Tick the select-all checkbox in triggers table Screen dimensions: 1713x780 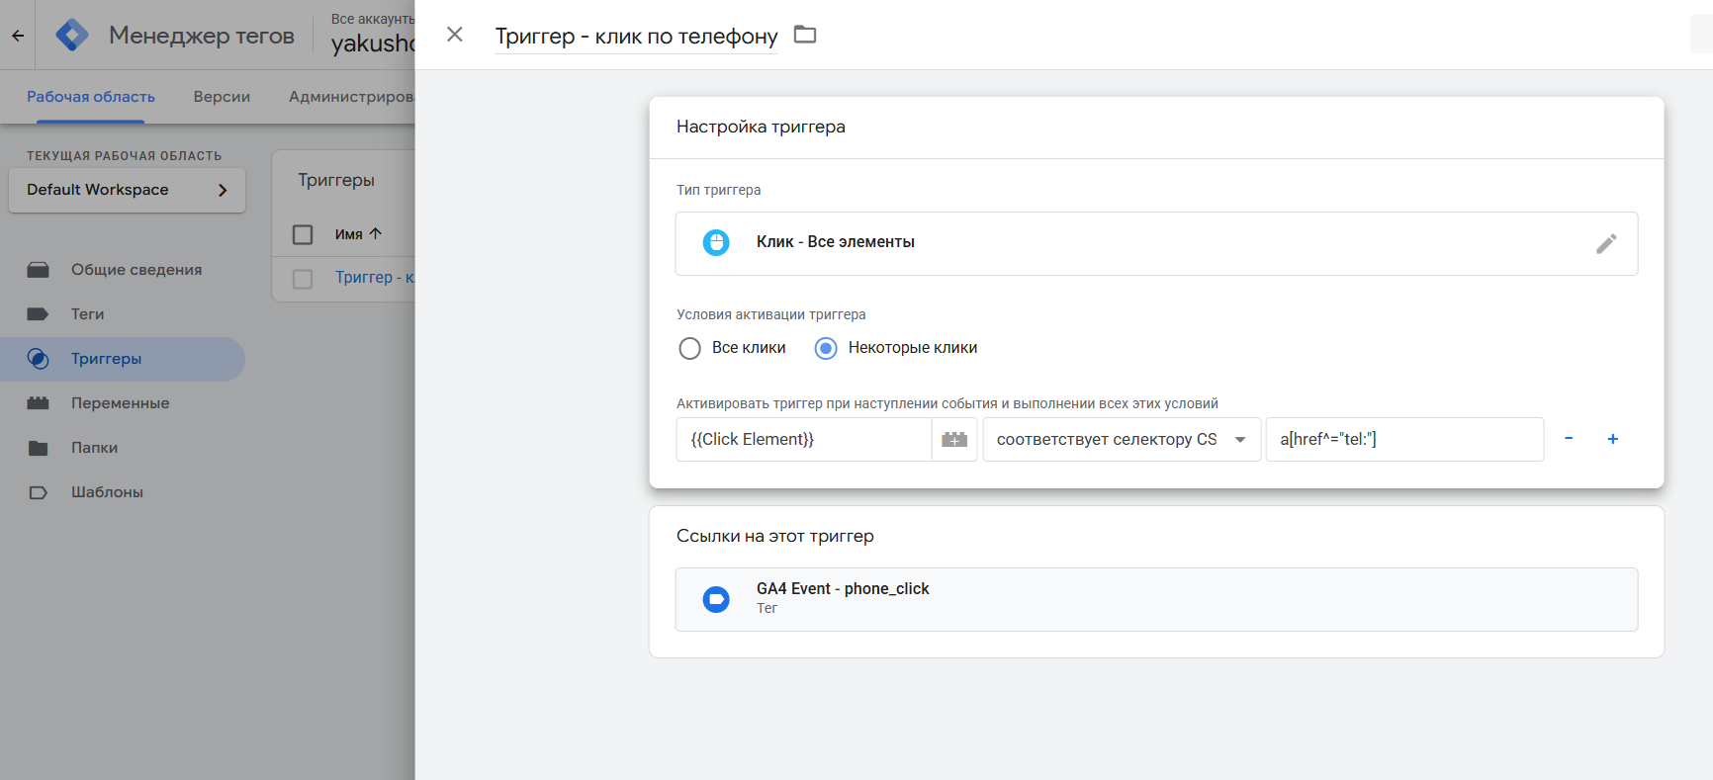click(x=303, y=234)
